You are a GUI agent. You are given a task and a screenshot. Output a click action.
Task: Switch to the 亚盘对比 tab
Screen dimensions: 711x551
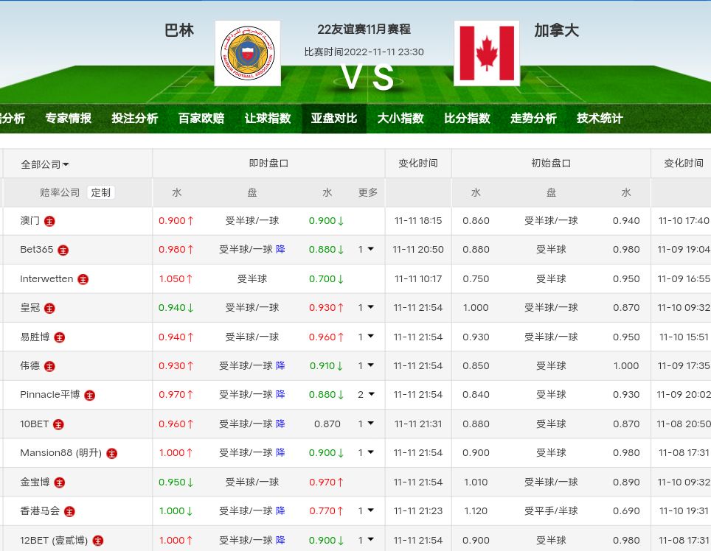click(333, 119)
